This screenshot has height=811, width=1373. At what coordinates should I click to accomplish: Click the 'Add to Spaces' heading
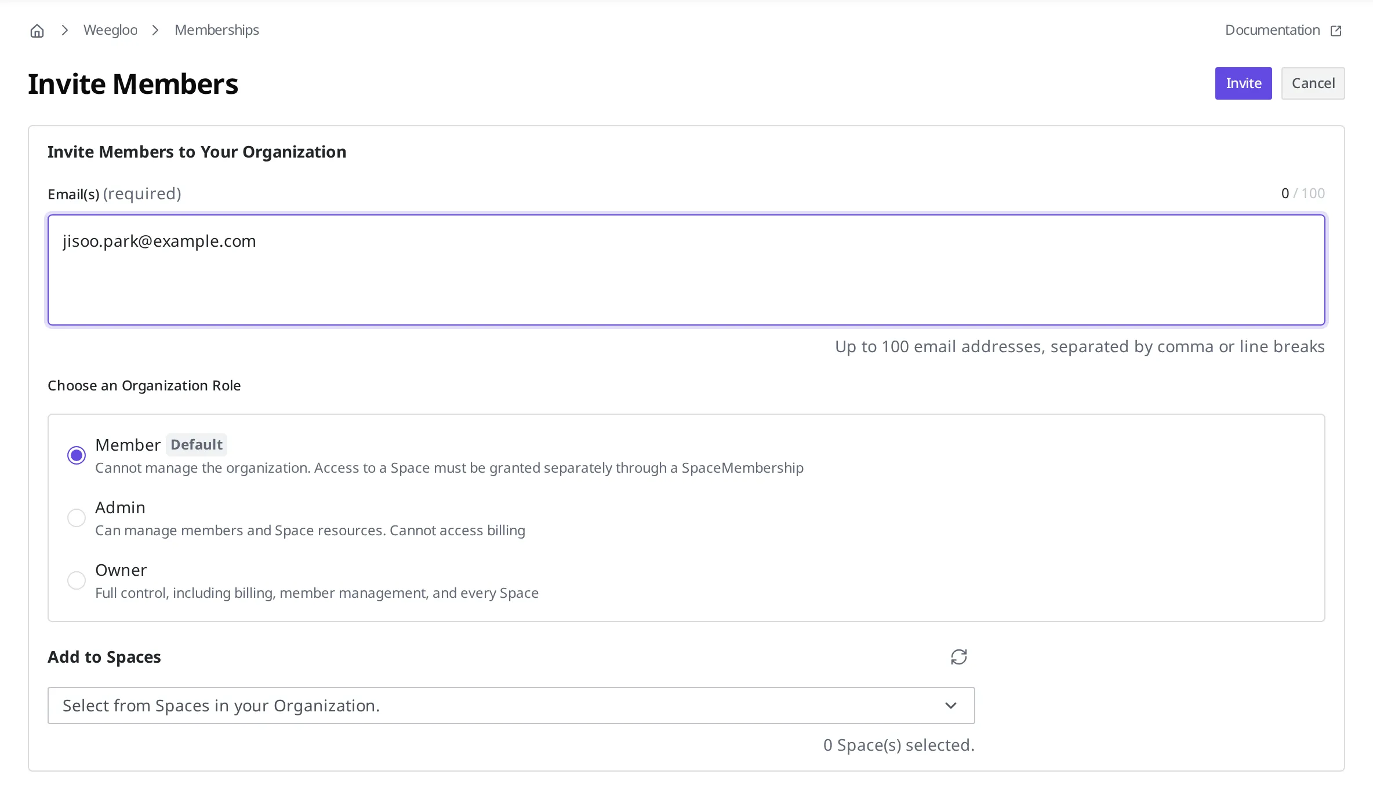(104, 657)
